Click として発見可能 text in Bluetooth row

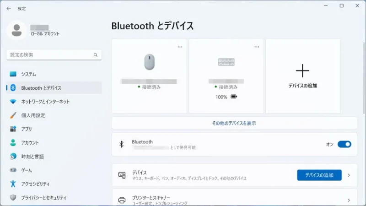click(x=183, y=147)
